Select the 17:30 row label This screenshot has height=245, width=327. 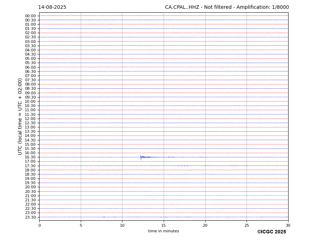pos(30,166)
